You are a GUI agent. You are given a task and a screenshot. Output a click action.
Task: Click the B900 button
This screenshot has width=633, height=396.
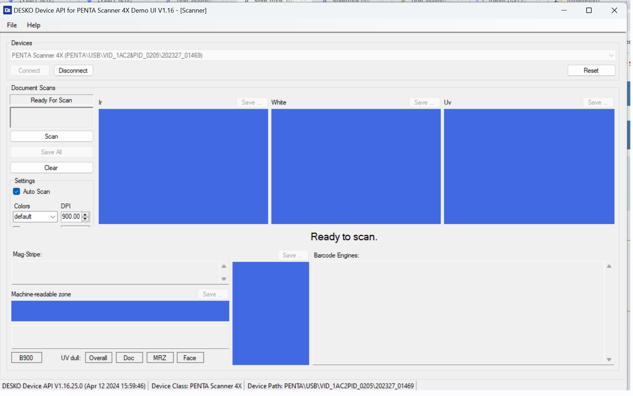pyautogui.click(x=26, y=358)
